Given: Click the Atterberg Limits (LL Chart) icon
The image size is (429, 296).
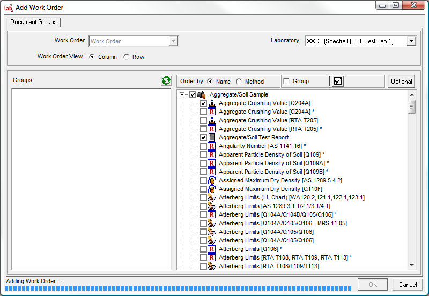Looking at the screenshot, I should click(212, 197).
